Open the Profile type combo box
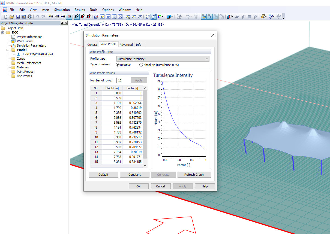Screen dimensions: 330x234 tap(163, 59)
